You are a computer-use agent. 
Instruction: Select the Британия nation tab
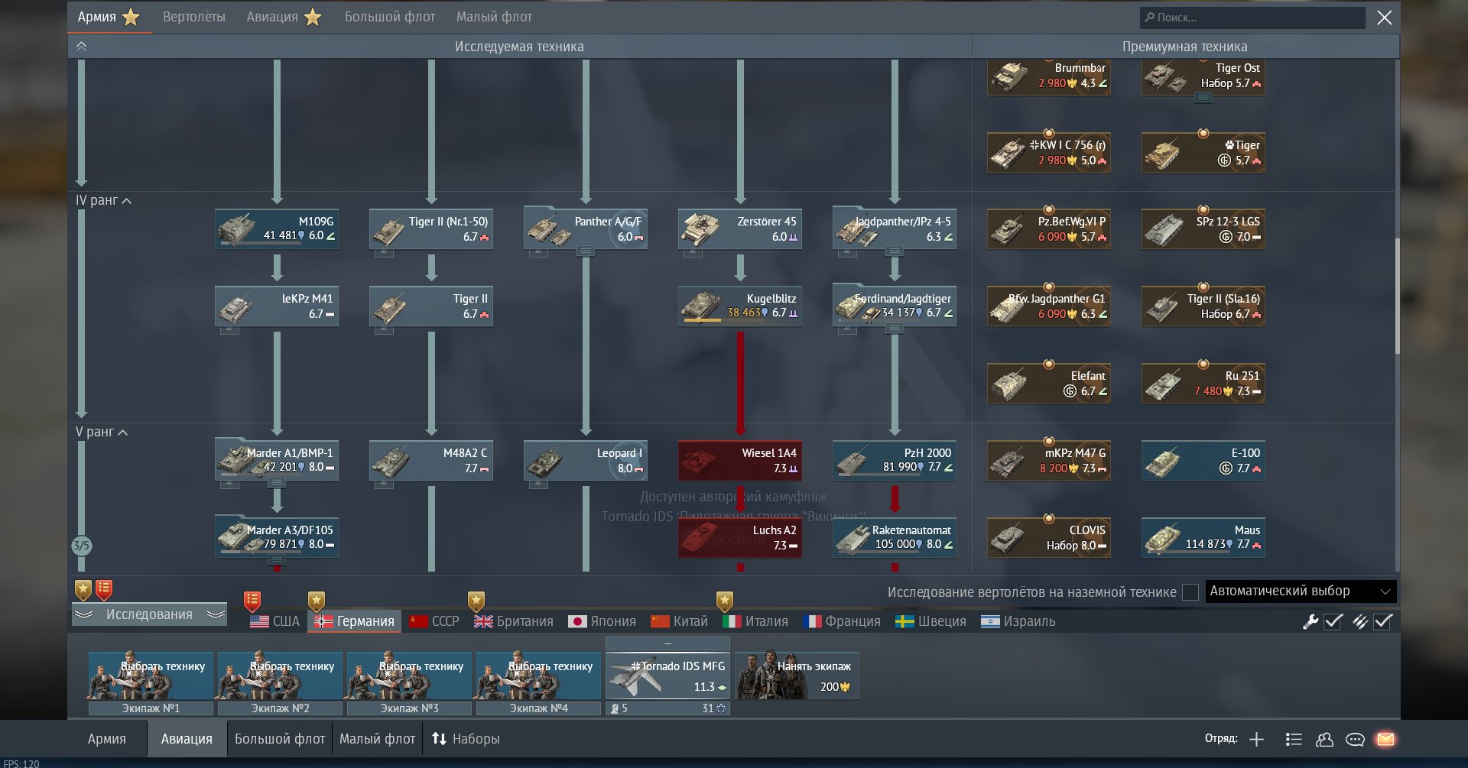point(514,621)
